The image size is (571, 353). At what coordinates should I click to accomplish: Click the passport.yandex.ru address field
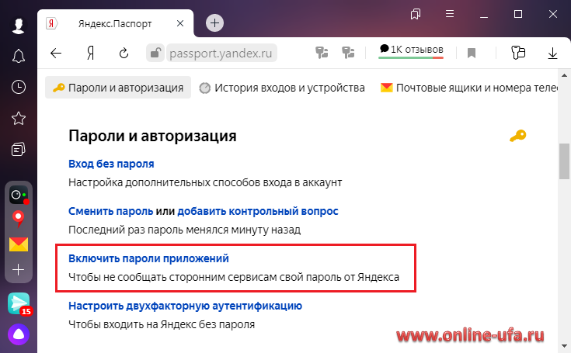pyautogui.click(x=221, y=54)
